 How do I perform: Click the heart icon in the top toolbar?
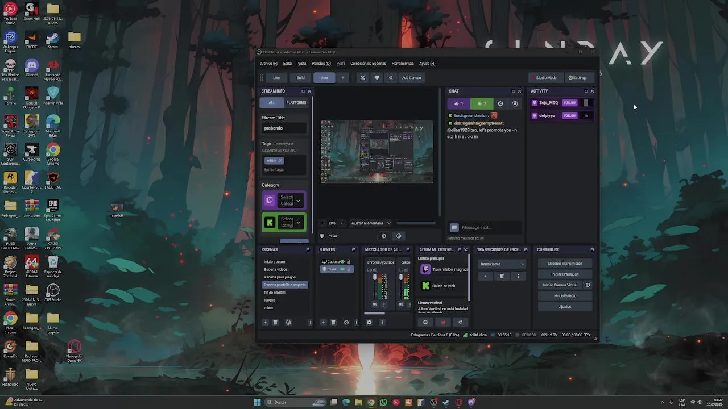click(377, 78)
